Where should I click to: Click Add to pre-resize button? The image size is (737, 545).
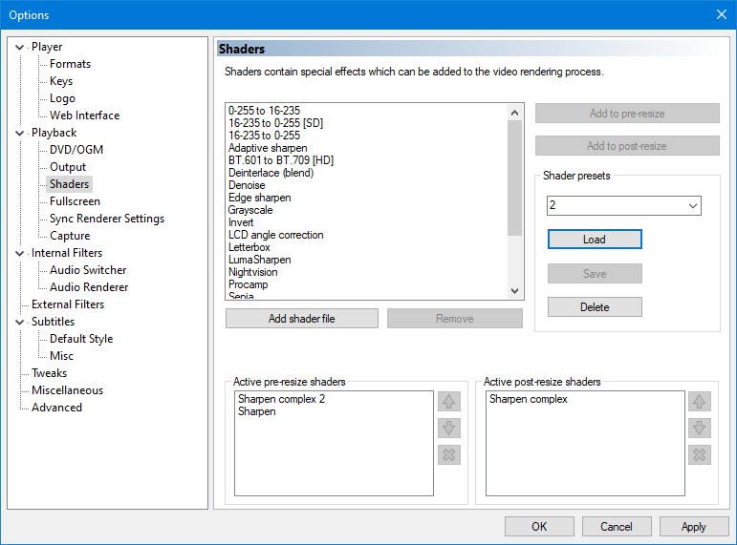click(627, 114)
